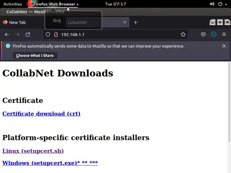Close the CollabNet tab

125,22
